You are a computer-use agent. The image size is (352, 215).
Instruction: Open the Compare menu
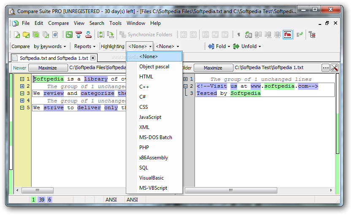click(x=58, y=23)
